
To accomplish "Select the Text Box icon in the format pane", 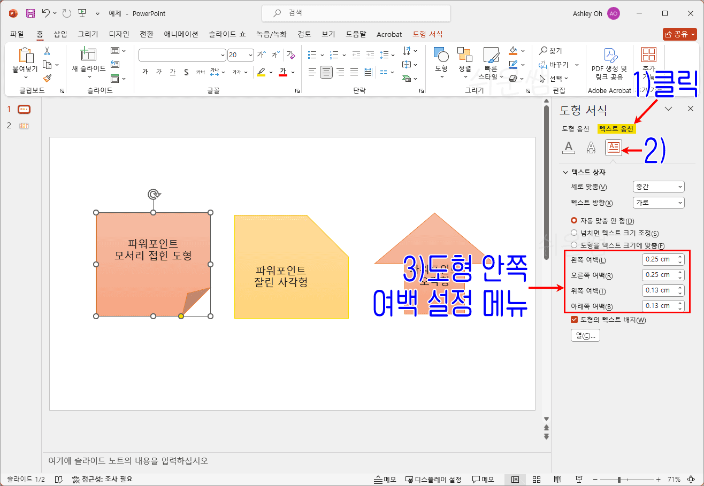I will [x=613, y=148].
